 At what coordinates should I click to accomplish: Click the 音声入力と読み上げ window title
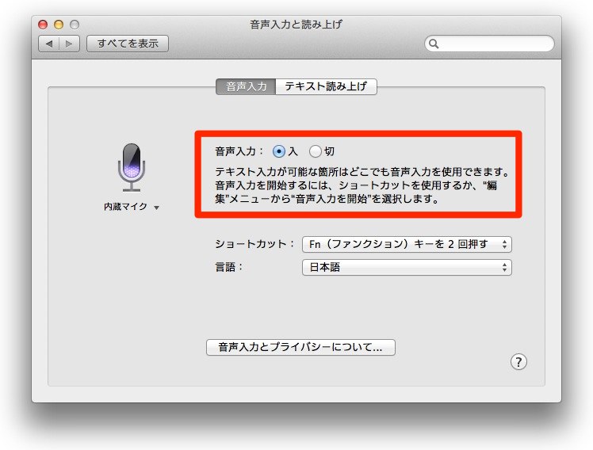click(x=296, y=25)
